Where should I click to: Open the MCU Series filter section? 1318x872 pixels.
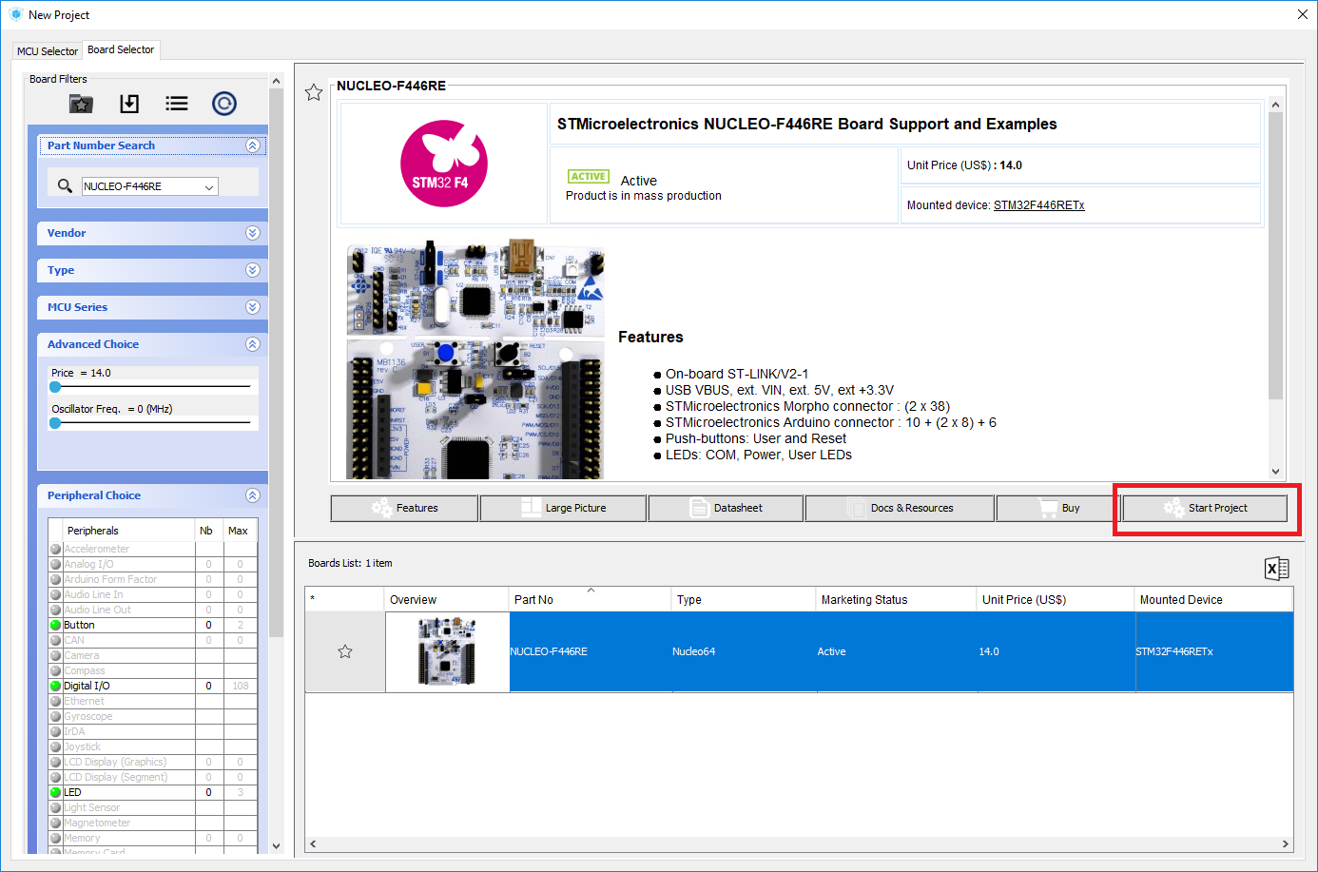click(x=252, y=306)
